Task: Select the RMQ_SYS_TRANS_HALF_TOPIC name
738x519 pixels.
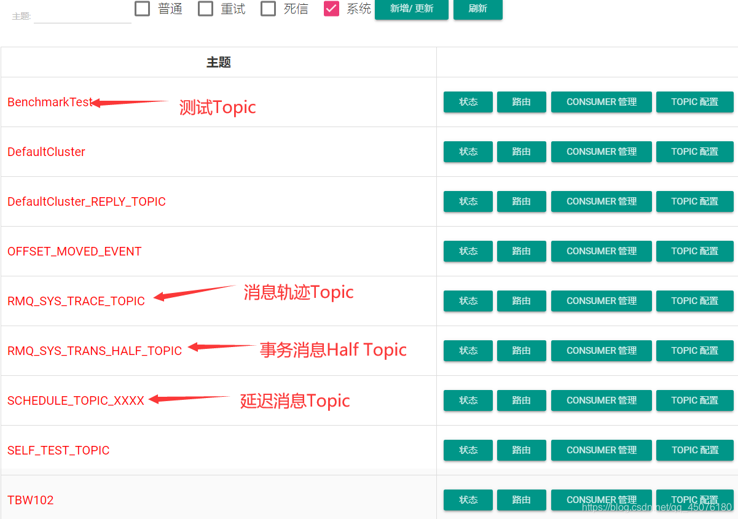Action: [95, 351]
